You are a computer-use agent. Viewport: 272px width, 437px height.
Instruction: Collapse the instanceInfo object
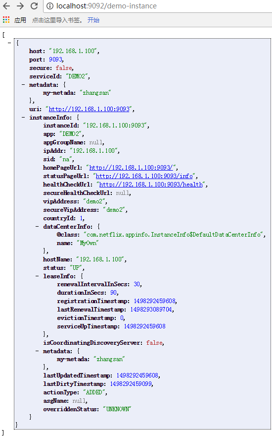tap(24, 118)
